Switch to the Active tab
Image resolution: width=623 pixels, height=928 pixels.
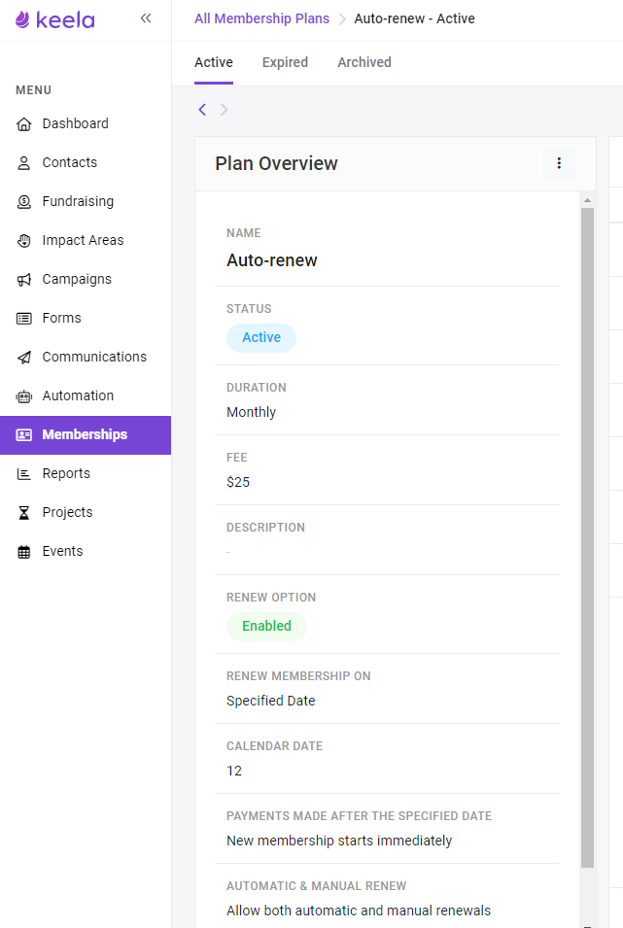point(214,63)
